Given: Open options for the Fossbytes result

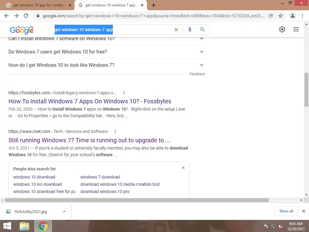Looking at the screenshot, I should click(124, 93).
